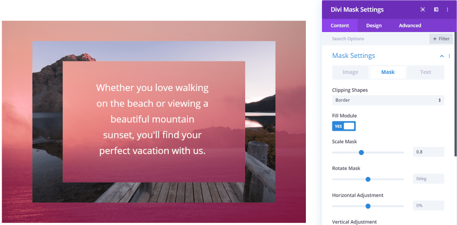Collapse the Mask Settings section chevron
This screenshot has height=225, width=457.
[442, 56]
